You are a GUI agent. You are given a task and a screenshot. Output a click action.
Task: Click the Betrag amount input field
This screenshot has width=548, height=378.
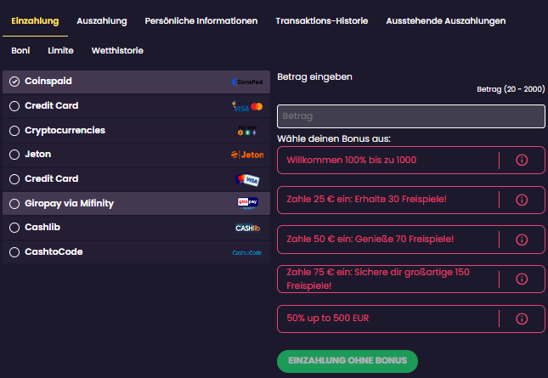[x=410, y=116]
